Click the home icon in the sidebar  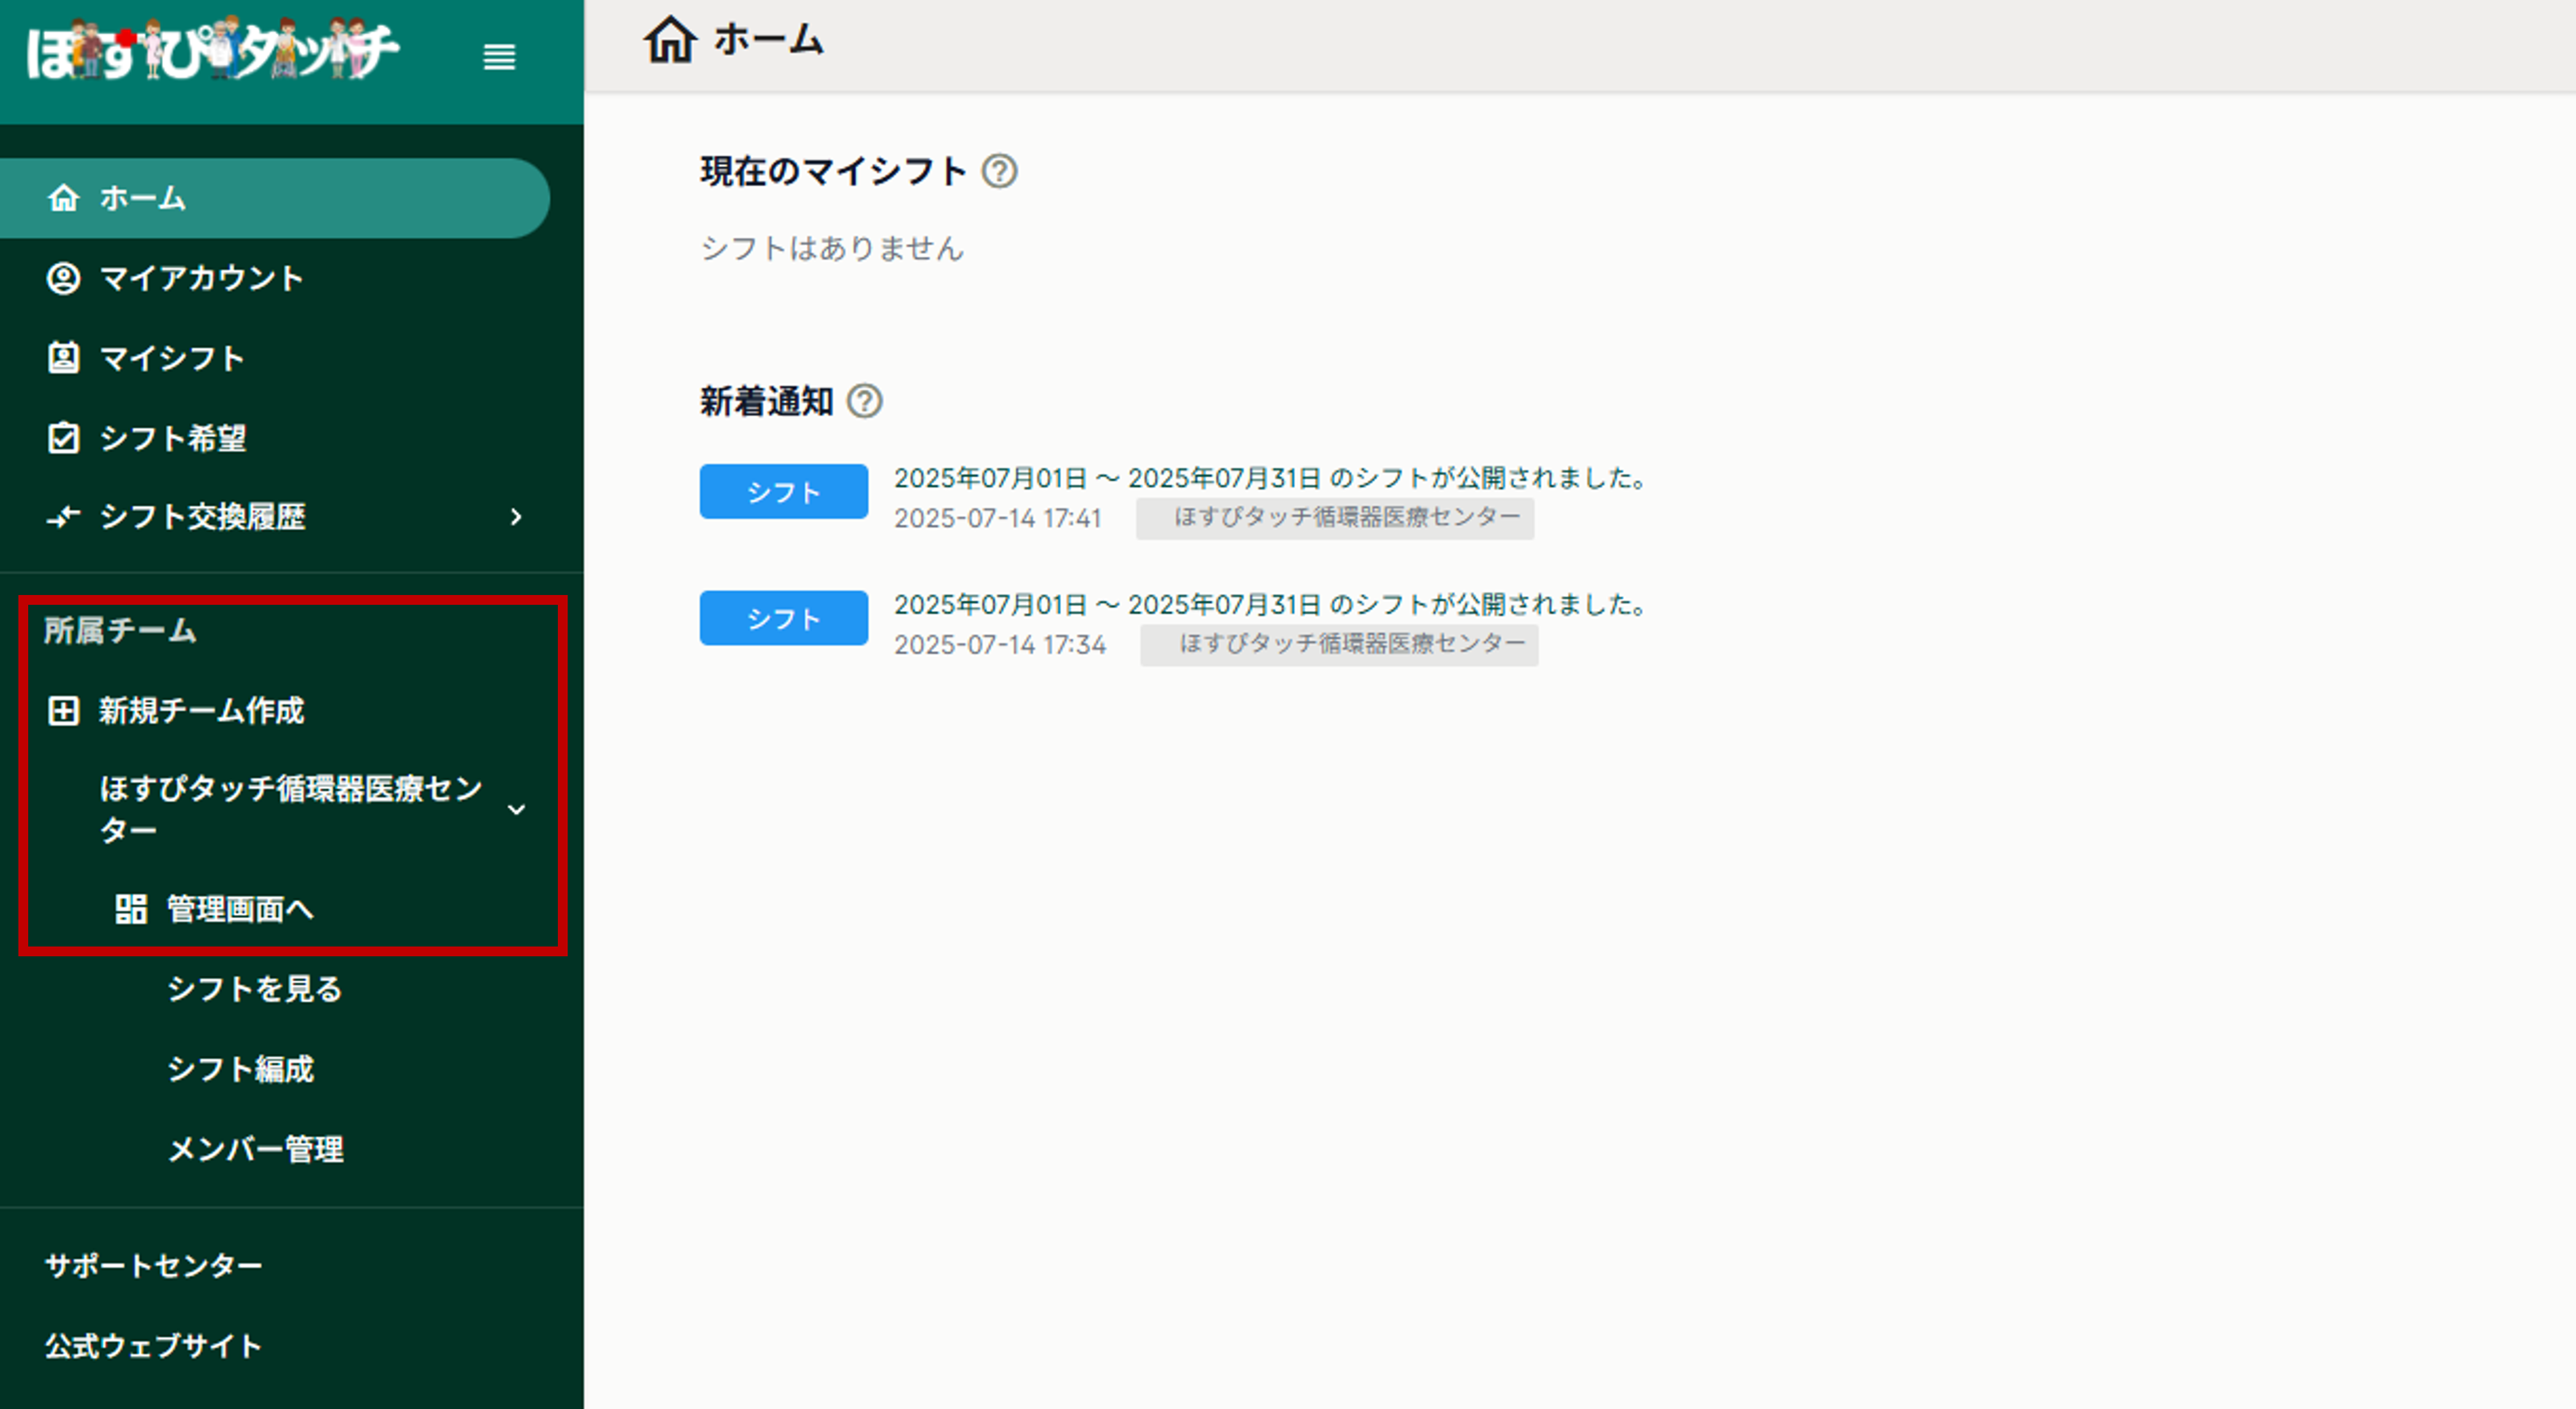pos(64,198)
